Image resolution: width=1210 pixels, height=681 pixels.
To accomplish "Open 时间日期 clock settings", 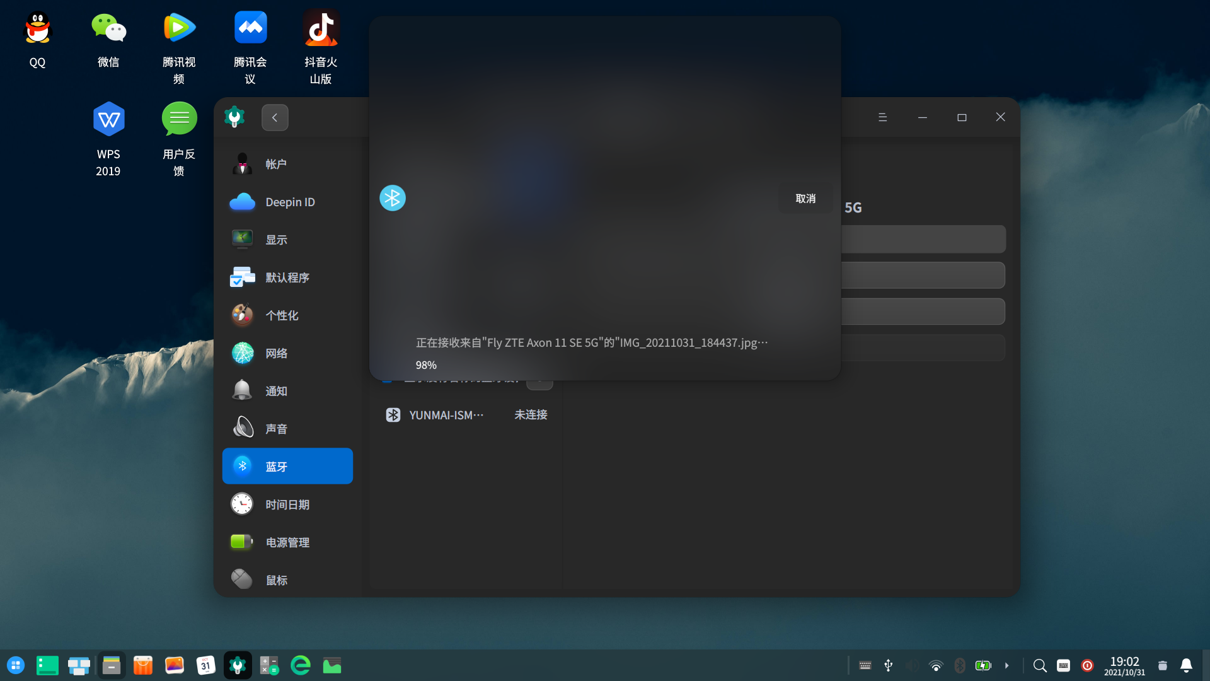I will [287, 504].
